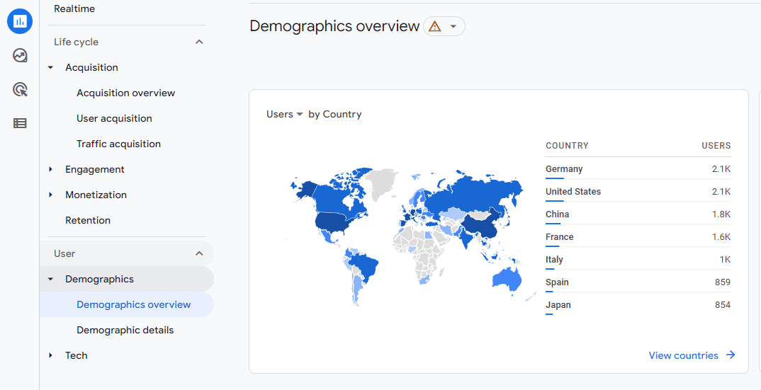Click the China row in country table
Image resolution: width=761 pixels, height=390 pixels.
(638, 214)
